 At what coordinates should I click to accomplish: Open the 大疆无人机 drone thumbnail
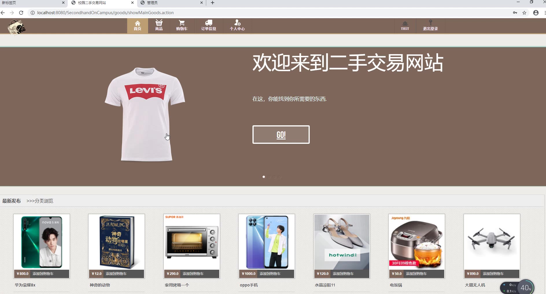[492, 242]
